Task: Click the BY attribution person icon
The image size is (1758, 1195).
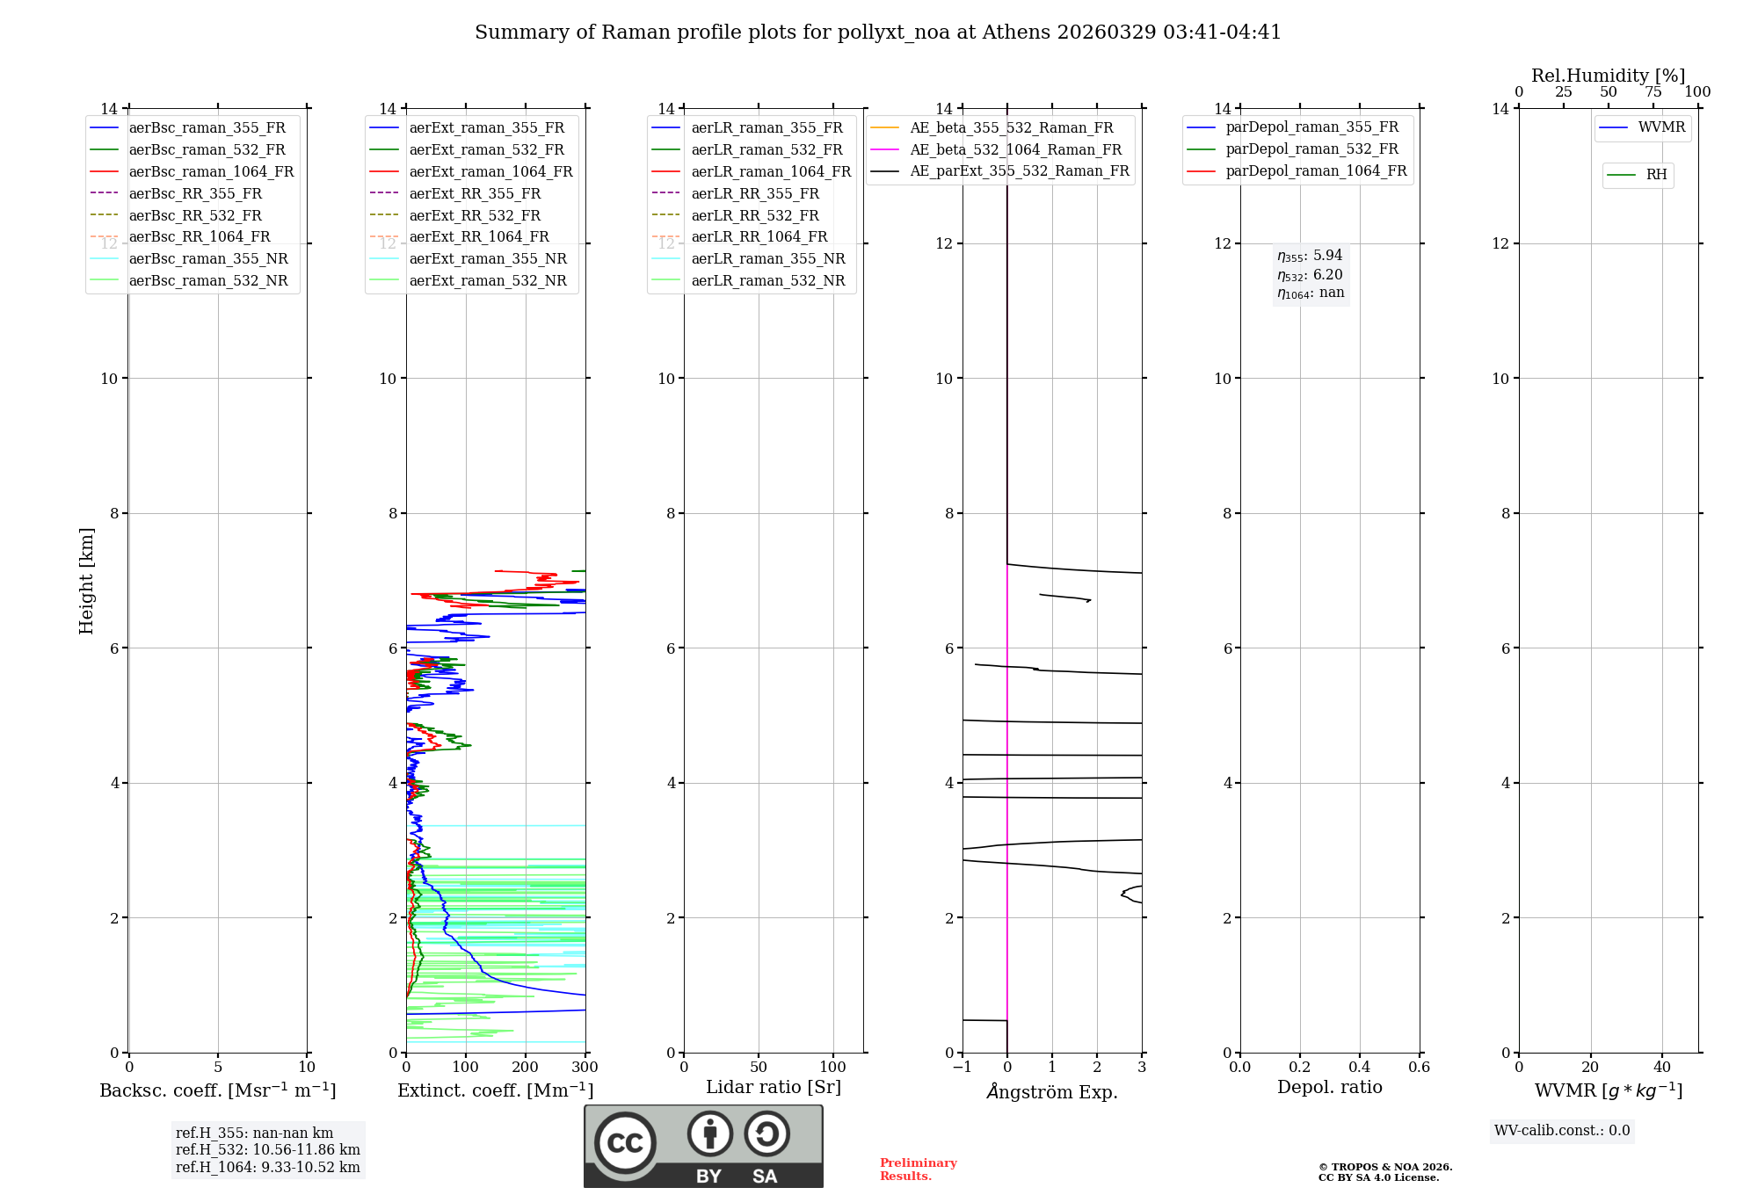Action: click(709, 1133)
